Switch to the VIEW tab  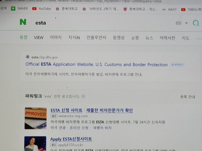click(x=39, y=37)
